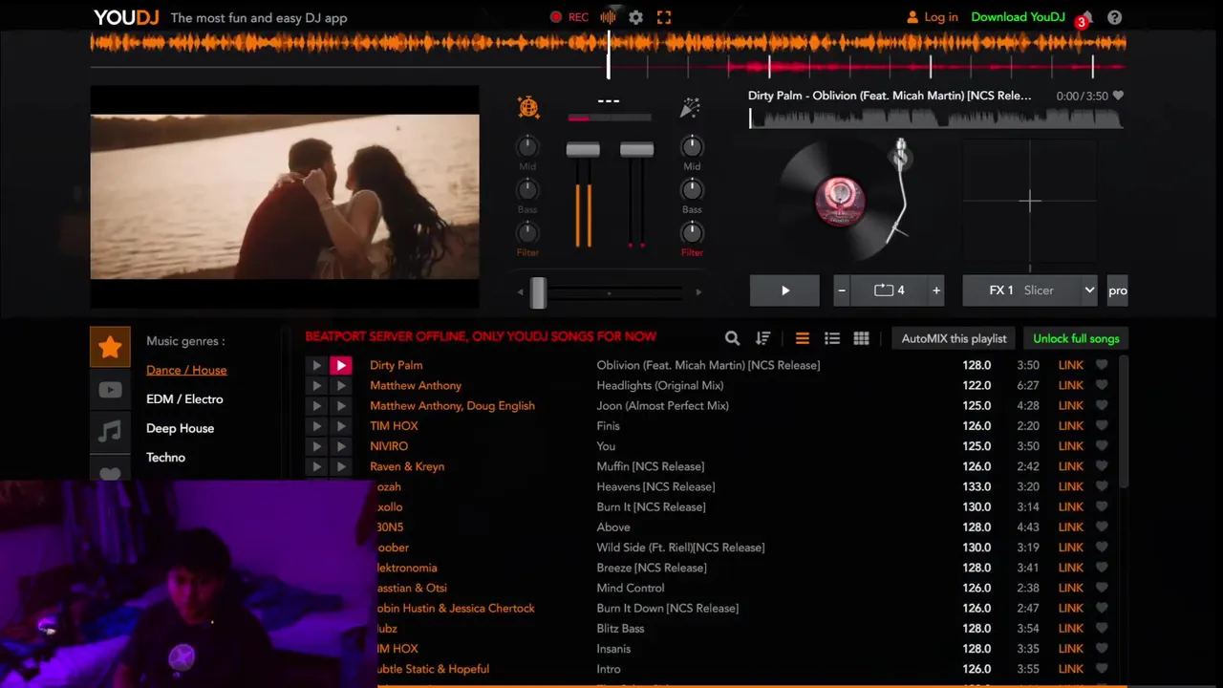The width and height of the screenshot is (1223, 688).
Task: Click the right deck red Filter knob
Action: pyautogui.click(x=692, y=232)
